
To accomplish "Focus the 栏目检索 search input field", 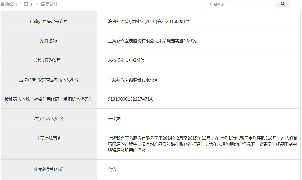I will click(x=241, y=4).
